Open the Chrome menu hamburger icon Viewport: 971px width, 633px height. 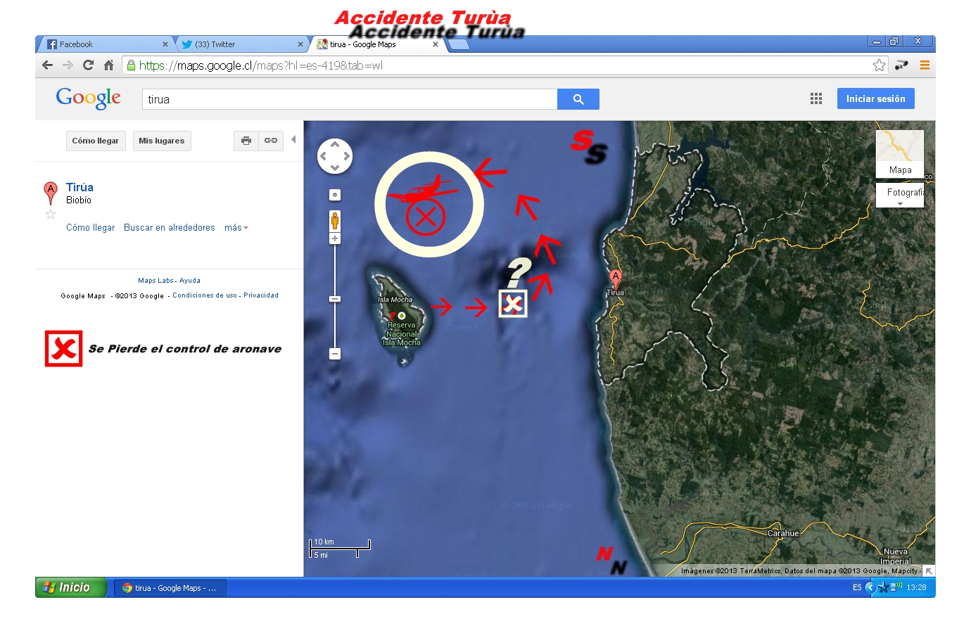(x=925, y=65)
